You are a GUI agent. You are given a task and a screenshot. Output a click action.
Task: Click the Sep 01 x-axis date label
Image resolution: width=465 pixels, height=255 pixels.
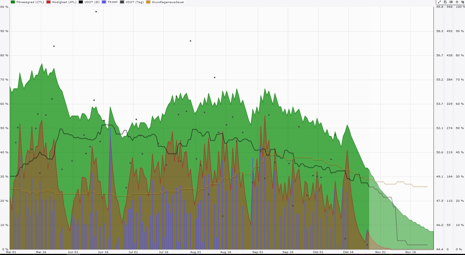click(258, 252)
